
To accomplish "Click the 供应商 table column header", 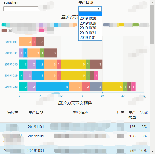I will click(13, 112).
